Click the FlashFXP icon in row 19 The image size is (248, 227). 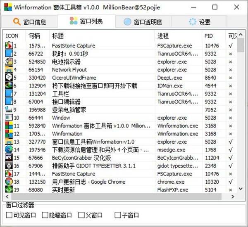9,190
